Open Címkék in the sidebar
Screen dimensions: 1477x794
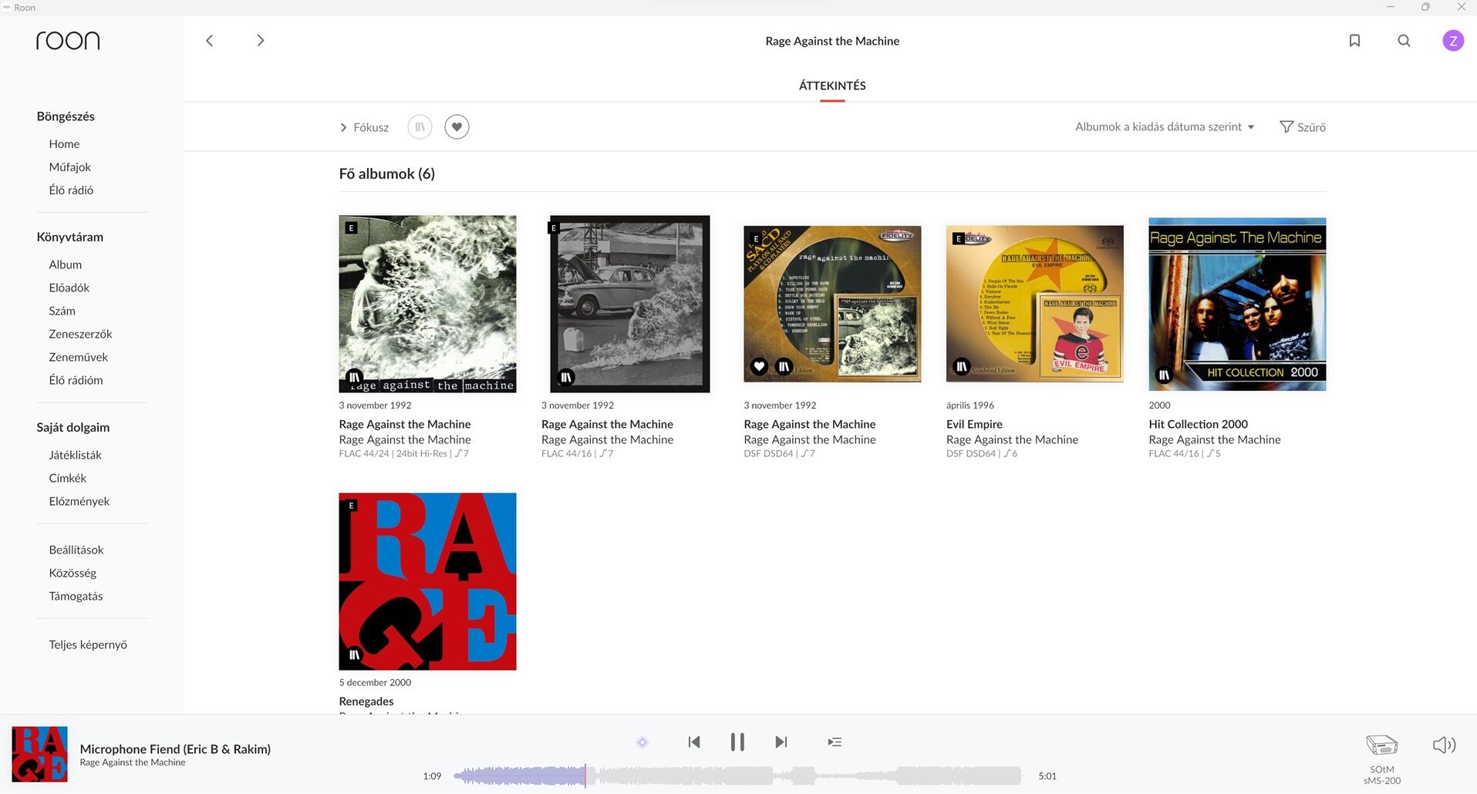pos(67,478)
